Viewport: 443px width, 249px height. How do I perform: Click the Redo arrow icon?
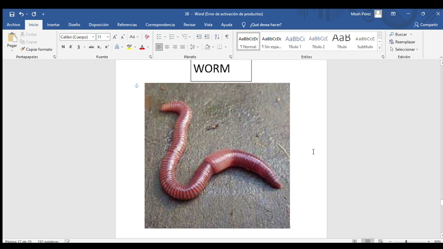(x=34, y=14)
